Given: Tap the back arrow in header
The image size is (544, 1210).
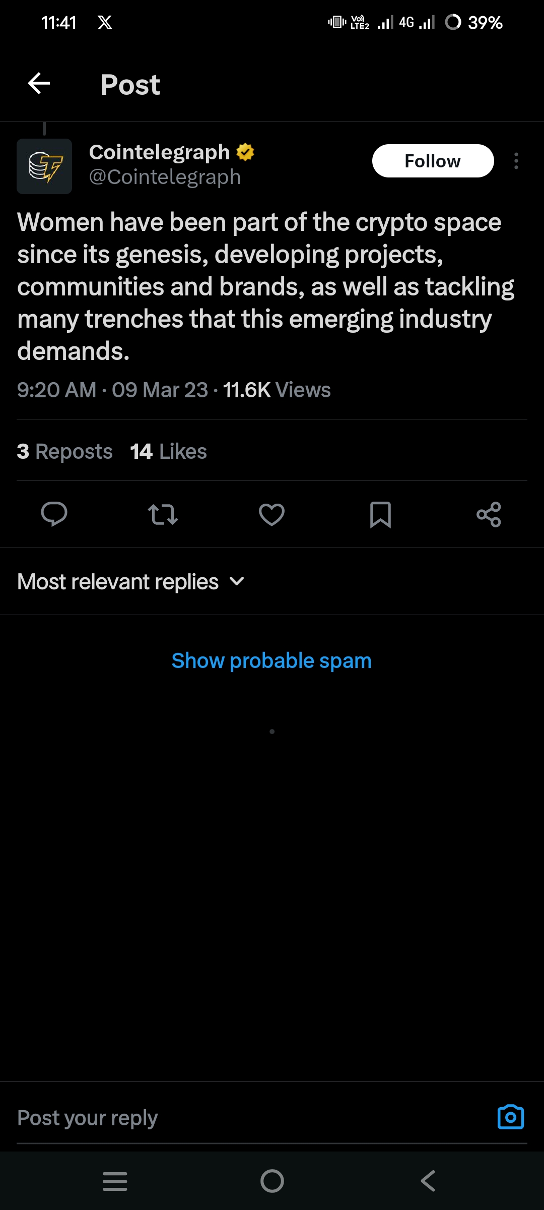Looking at the screenshot, I should 39,83.
